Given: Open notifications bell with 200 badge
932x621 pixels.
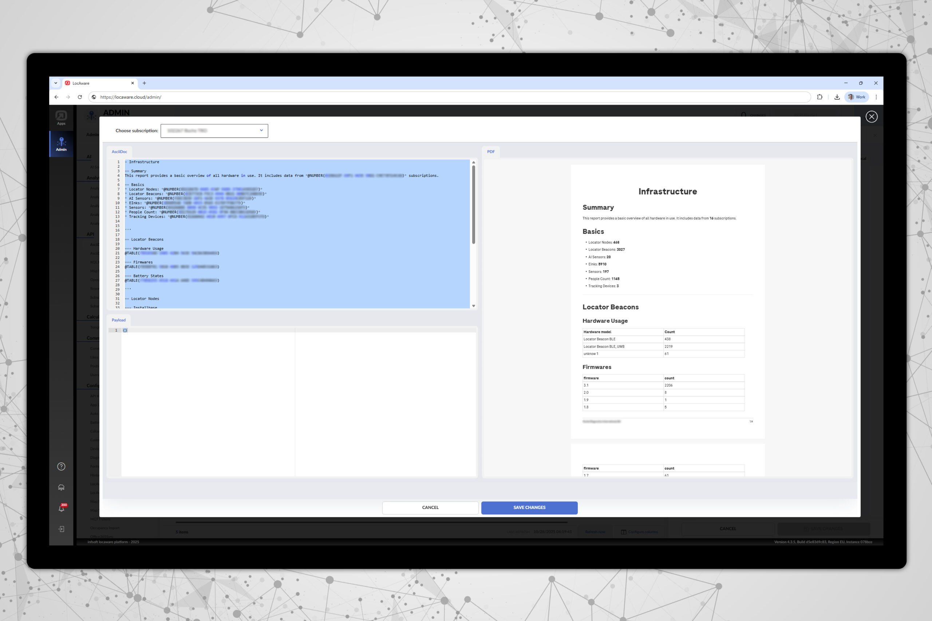Looking at the screenshot, I should click(62, 508).
